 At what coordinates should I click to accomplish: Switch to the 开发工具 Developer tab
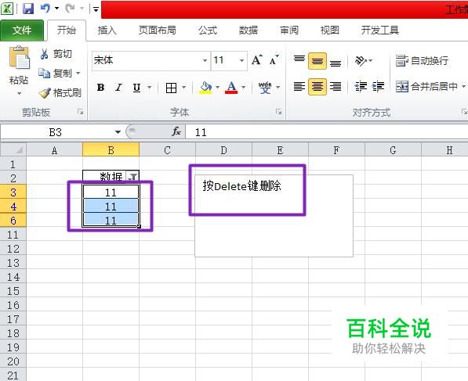(x=380, y=31)
